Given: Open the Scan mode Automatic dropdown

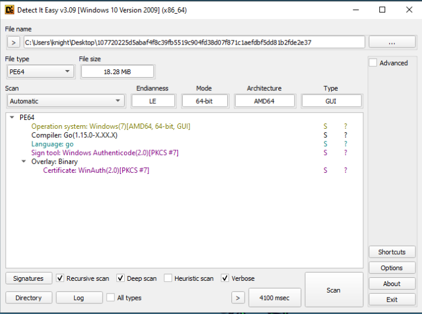Looking at the screenshot, I should [66, 101].
